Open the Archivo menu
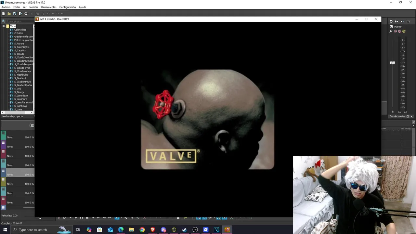 (x=6, y=7)
